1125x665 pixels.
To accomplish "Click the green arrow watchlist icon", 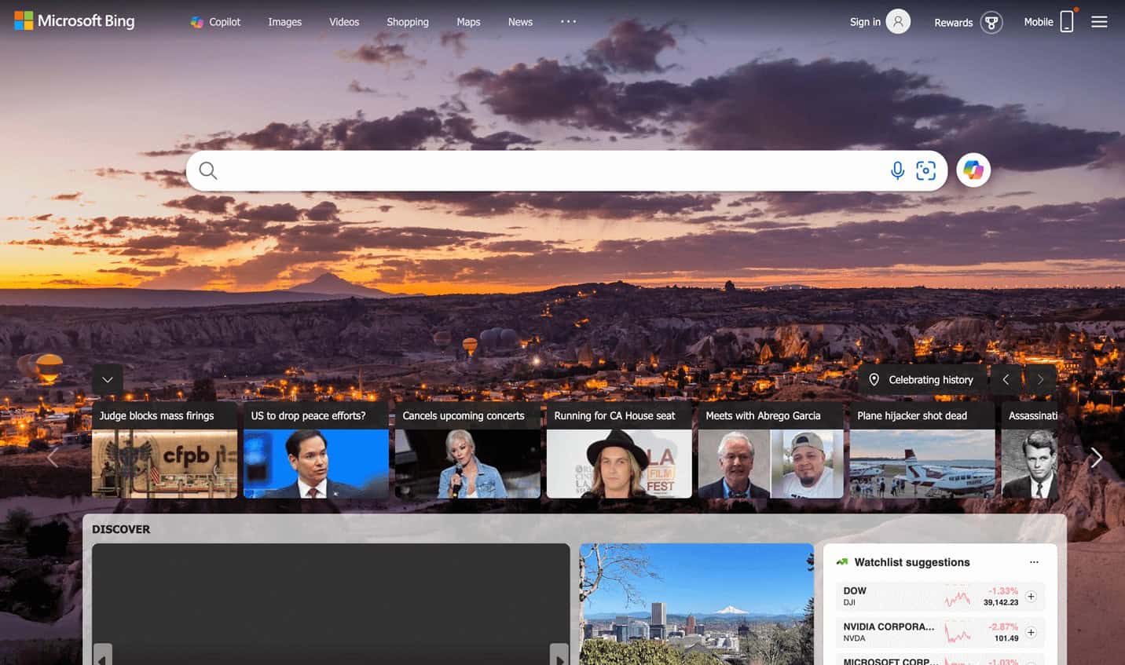I will pyautogui.click(x=841, y=562).
